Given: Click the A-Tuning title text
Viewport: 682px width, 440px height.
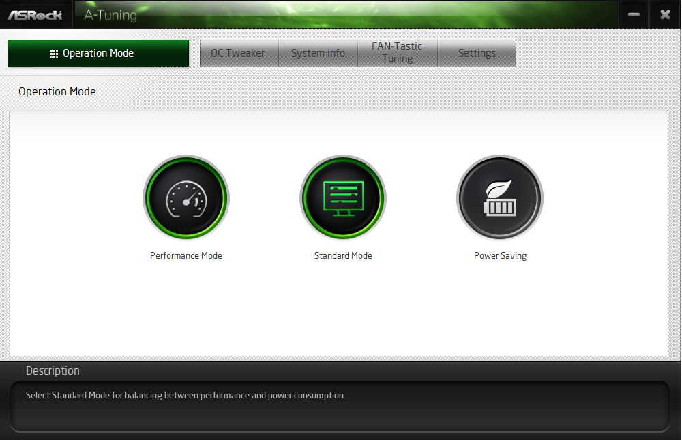Looking at the screenshot, I should (110, 15).
